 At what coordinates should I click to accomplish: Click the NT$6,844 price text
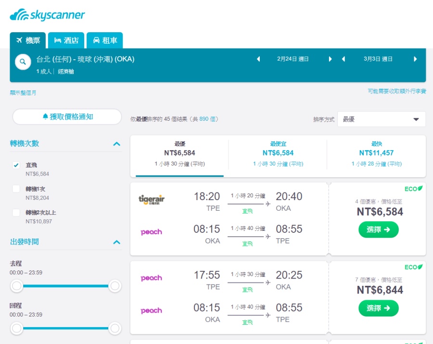point(380,290)
